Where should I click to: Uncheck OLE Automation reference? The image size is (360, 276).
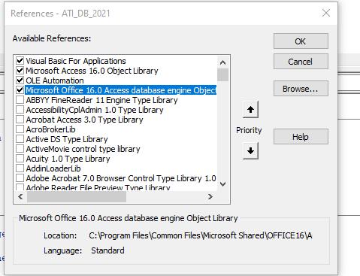[20, 80]
